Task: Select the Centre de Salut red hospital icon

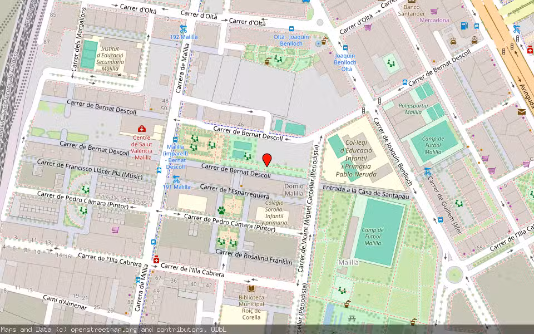Action: coord(142,129)
